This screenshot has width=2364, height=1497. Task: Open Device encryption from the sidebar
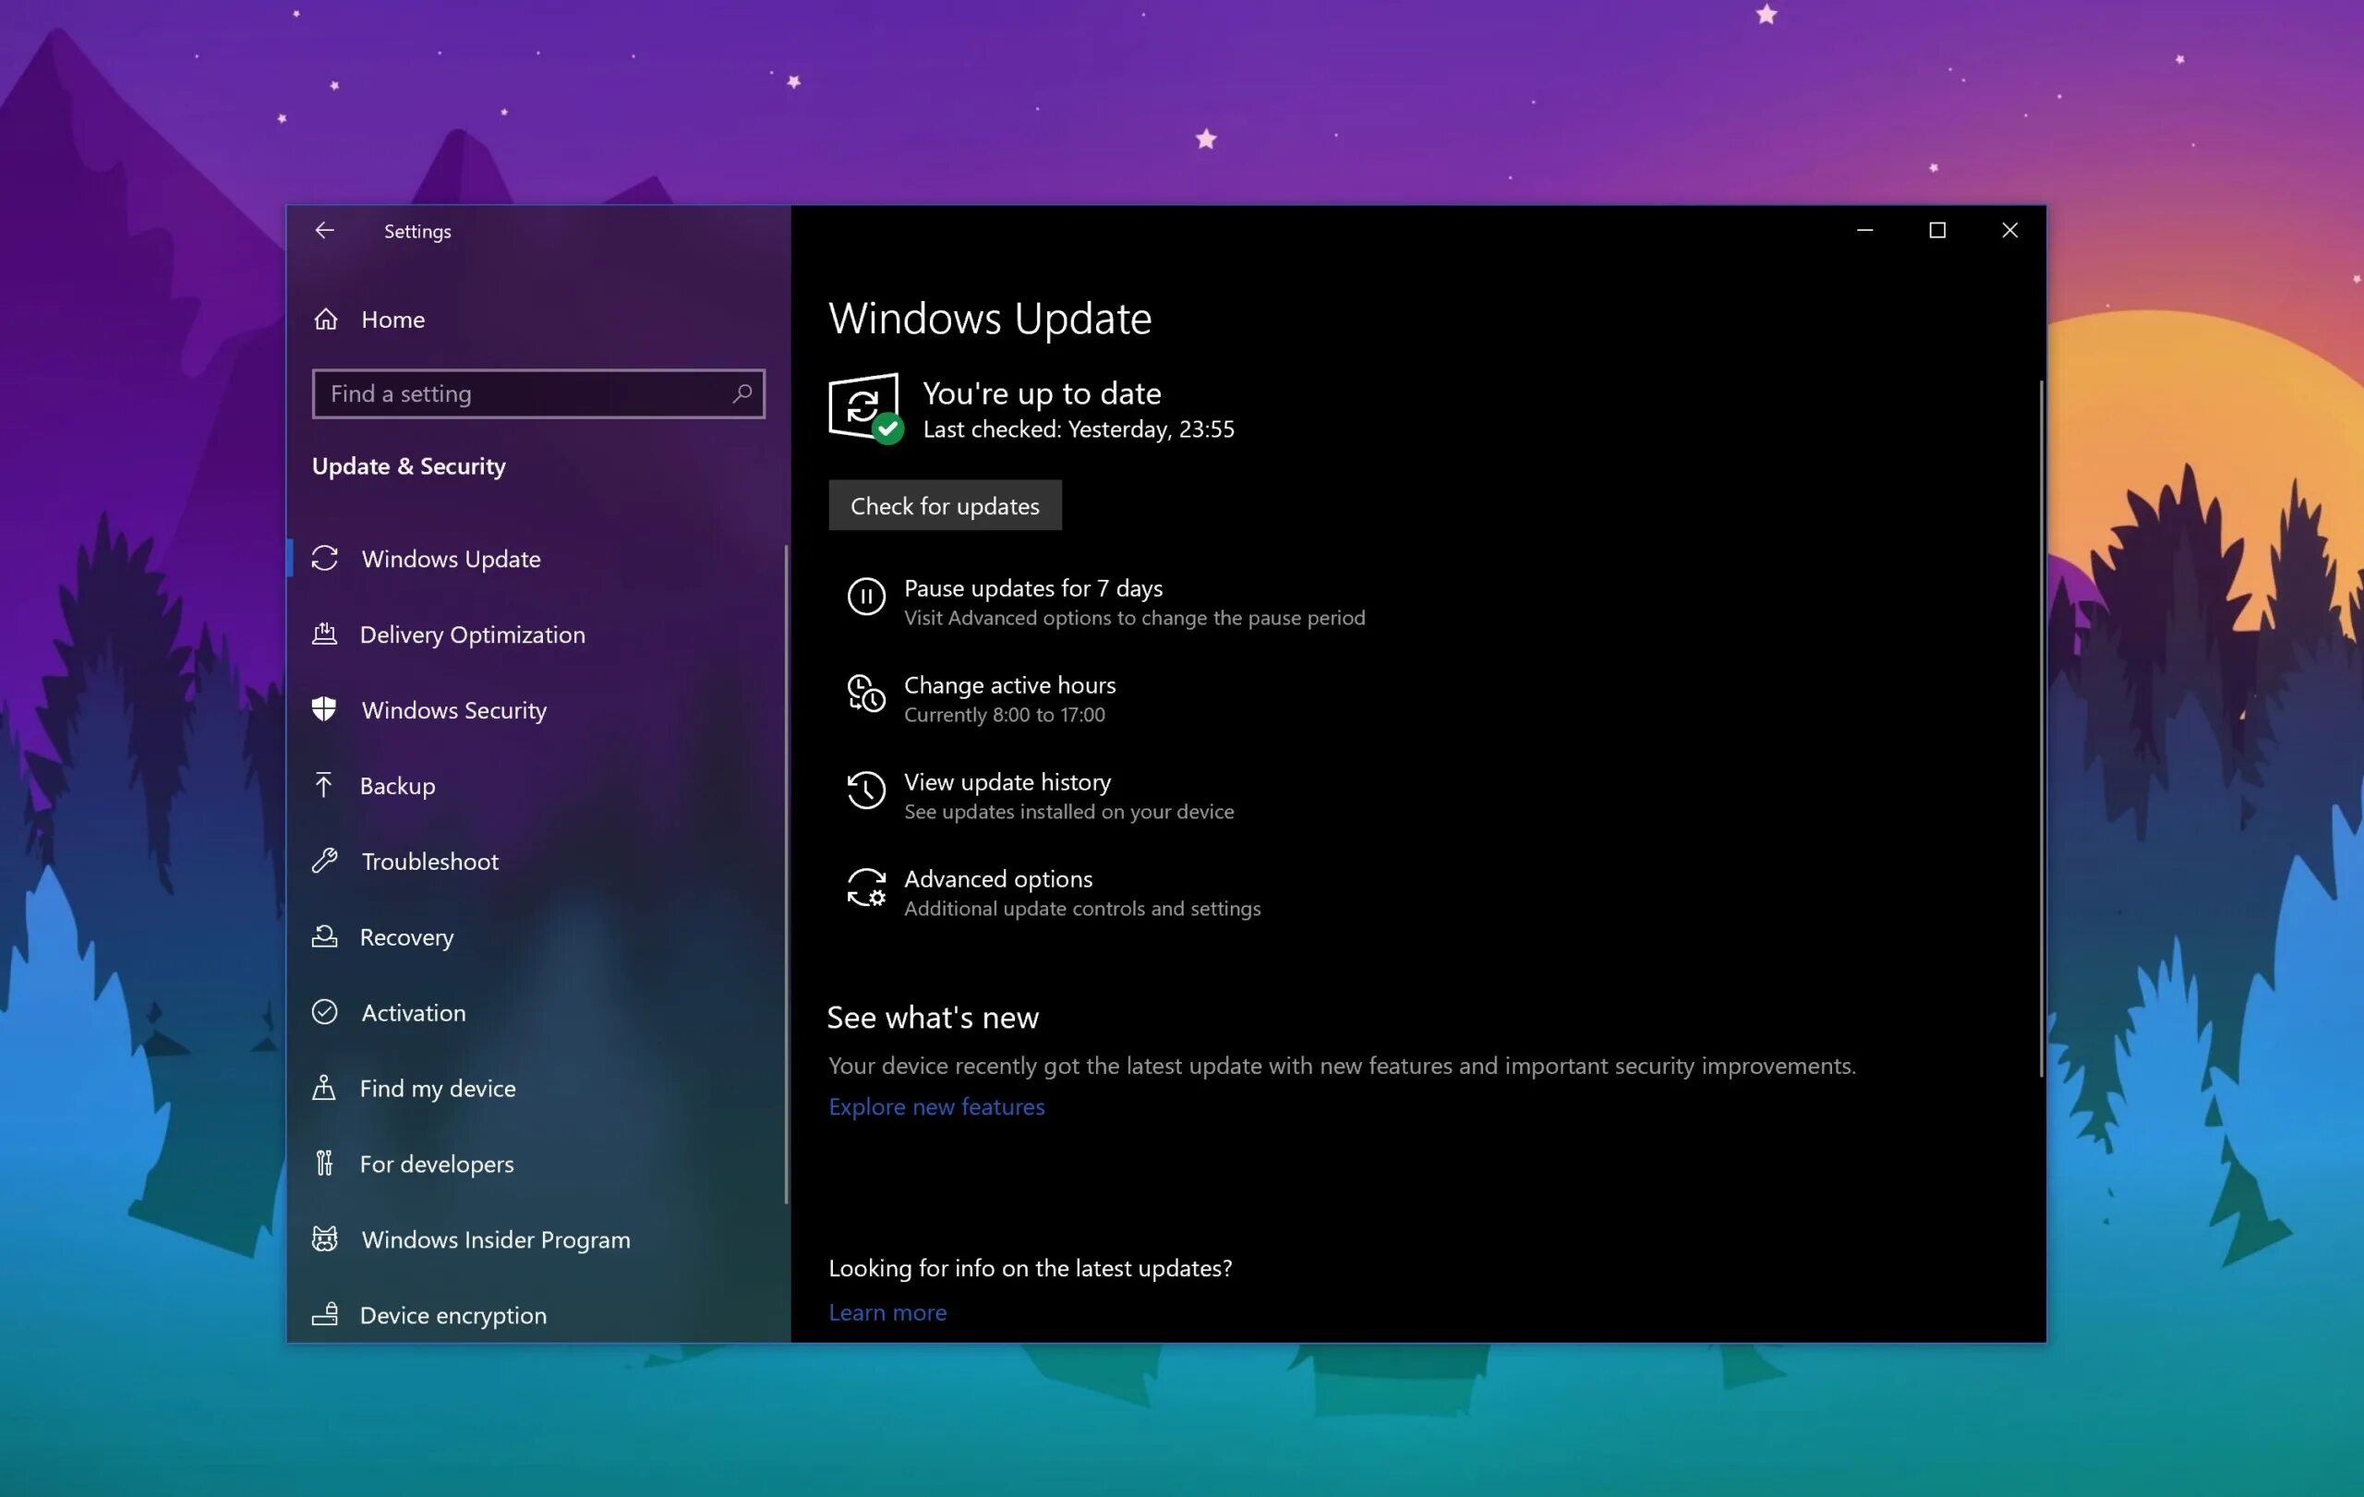[x=452, y=1314]
